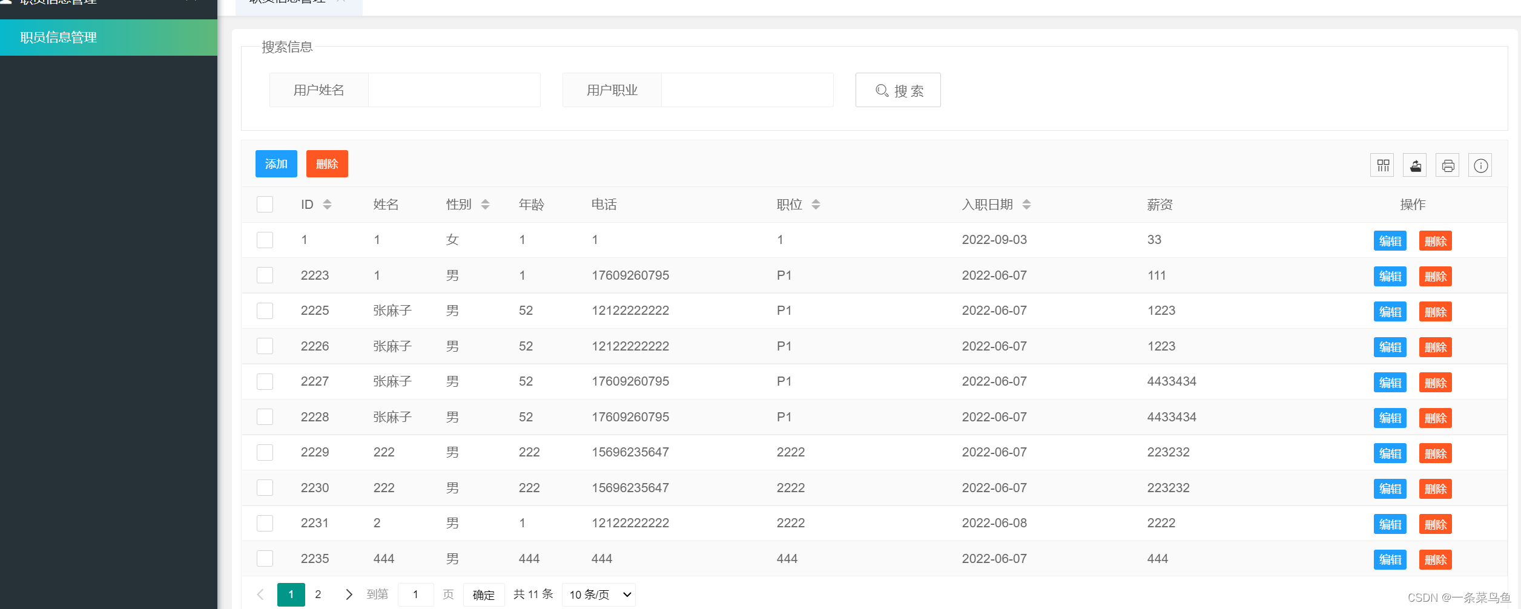Viewport: 1521px width, 609px height.
Task: Delete the row with ID 2223
Action: (x=1436, y=277)
